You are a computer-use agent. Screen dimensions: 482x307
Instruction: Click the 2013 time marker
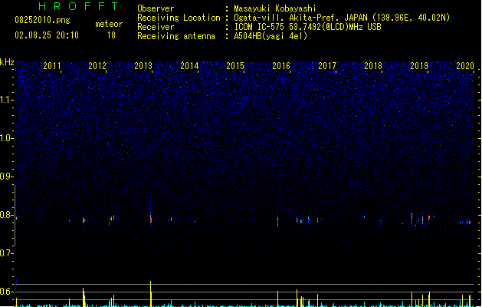pyautogui.click(x=143, y=66)
